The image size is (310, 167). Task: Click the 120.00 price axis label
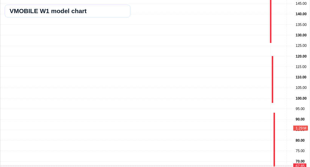(x=301, y=56)
